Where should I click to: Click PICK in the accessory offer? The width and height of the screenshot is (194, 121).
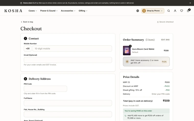click(x=164, y=62)
